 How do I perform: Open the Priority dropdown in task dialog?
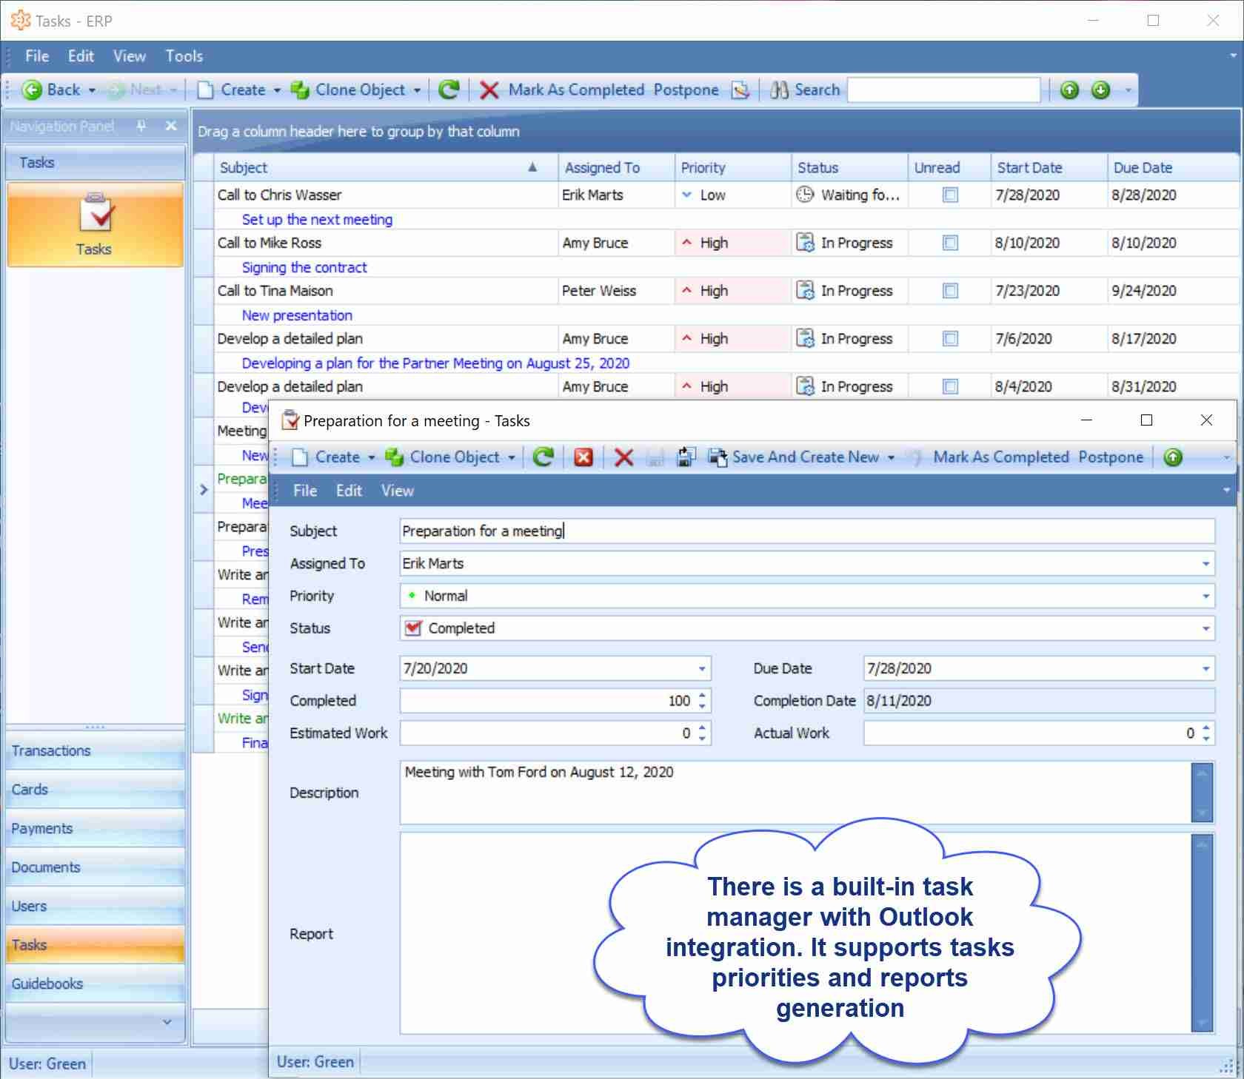point(1205,596)
